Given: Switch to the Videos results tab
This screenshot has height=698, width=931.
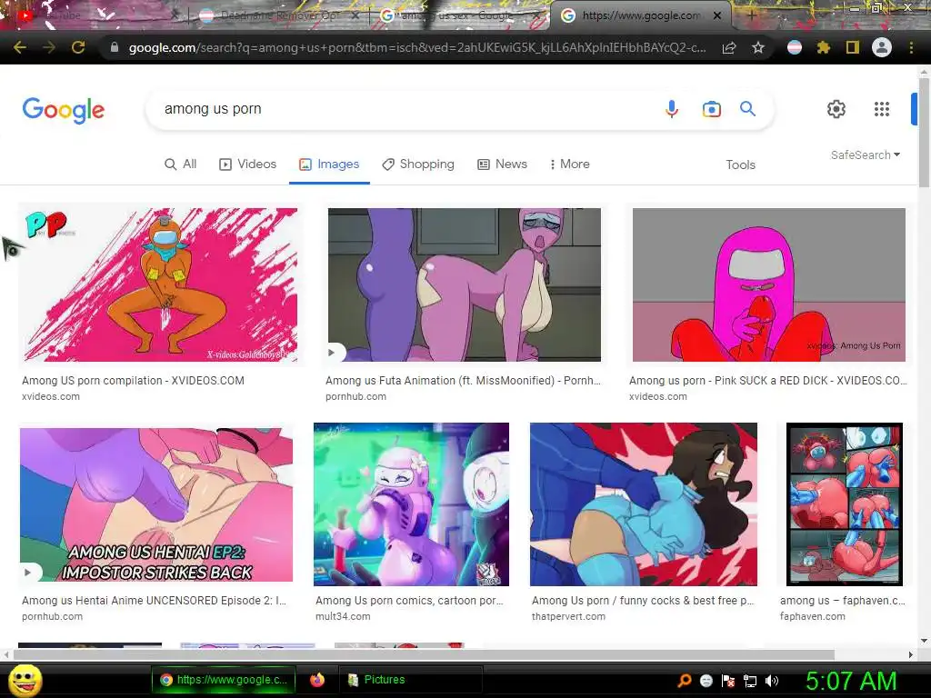Looking at the screenshot, I should coord(248,164).
